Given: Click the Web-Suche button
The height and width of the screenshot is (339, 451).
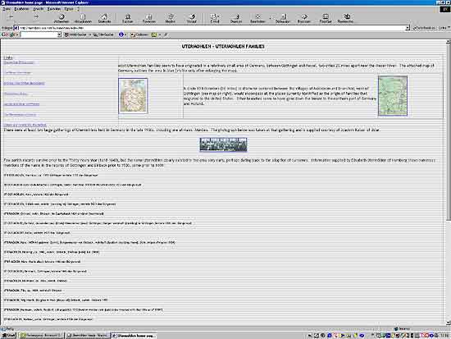Looking at the screenshot, I should pos(76,34).
